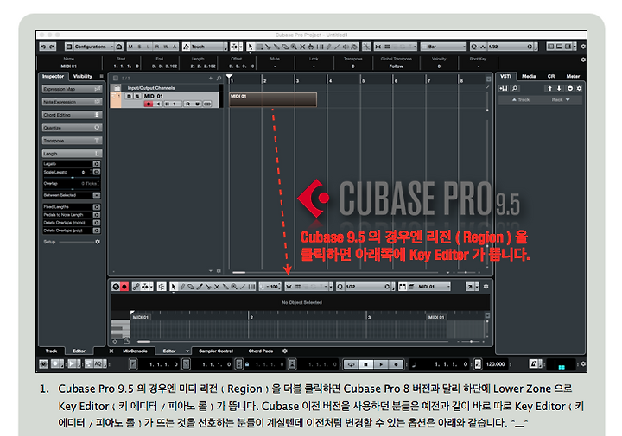The image size is (622, 436).
Task: Open the Chord Pads lower zone tab
Action: 261,351
